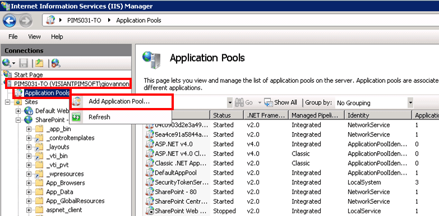Image resolution: width=439 pixels, height=216 pixels.
Task: Click the App_Data folder icon
Action: [39, 192]
